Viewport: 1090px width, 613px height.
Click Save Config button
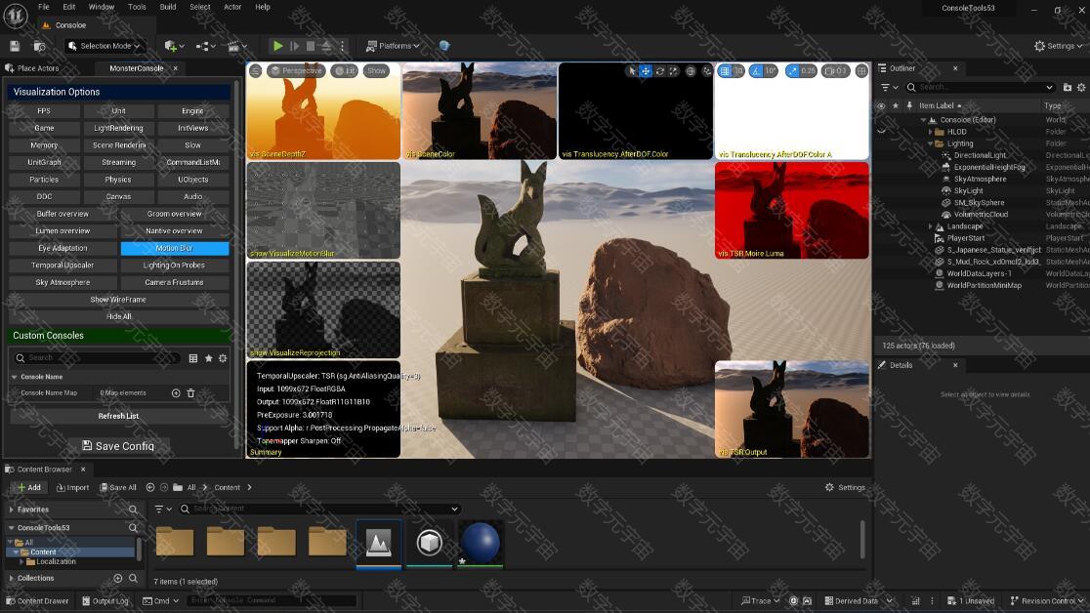(x=118, y=446)
